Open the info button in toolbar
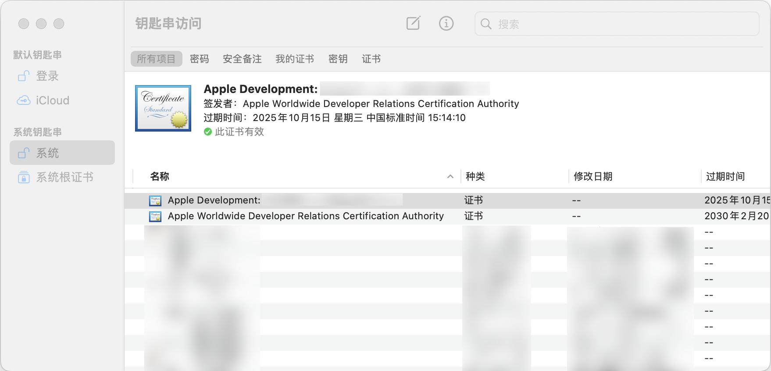 [x=446, y=23]
